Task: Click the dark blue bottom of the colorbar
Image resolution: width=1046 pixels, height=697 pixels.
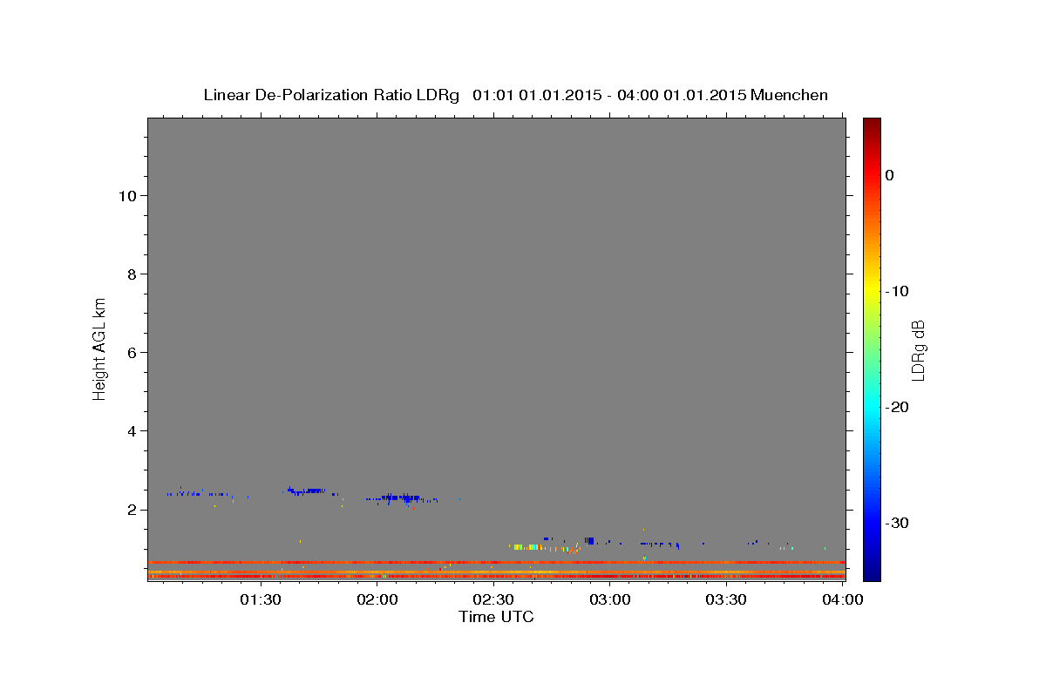Action: click(x=872, y=573)
